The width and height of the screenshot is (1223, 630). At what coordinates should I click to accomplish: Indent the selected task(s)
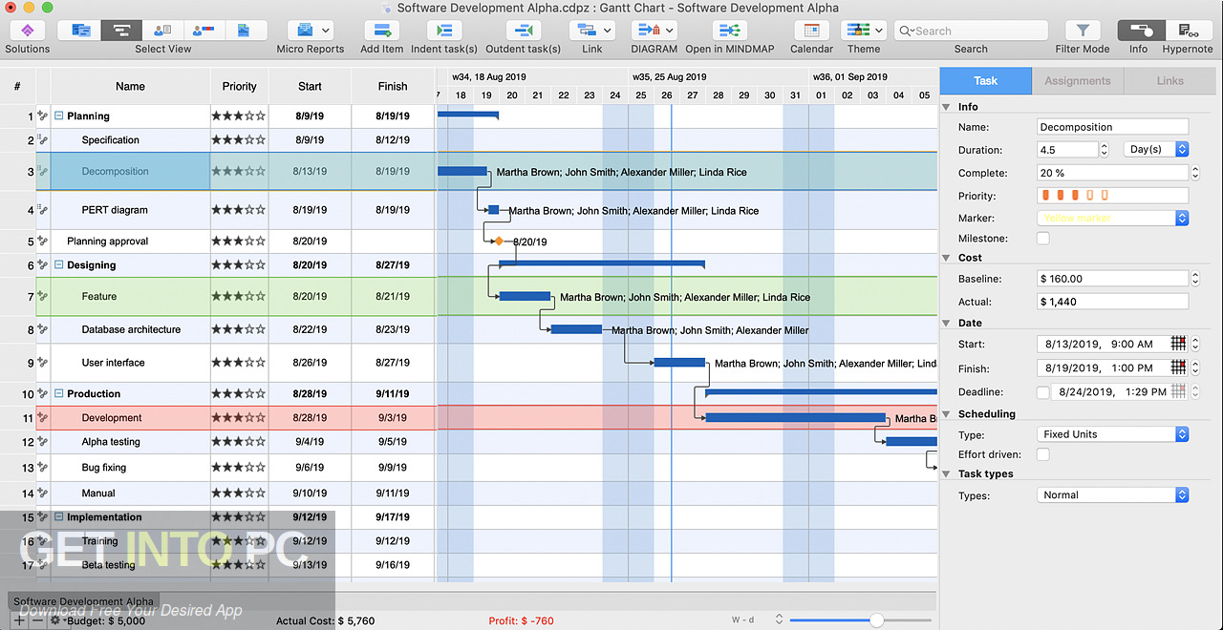[443, 31]
